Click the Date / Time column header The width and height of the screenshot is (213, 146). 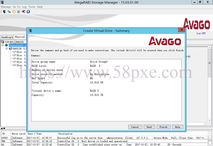[x=42, y=134]
